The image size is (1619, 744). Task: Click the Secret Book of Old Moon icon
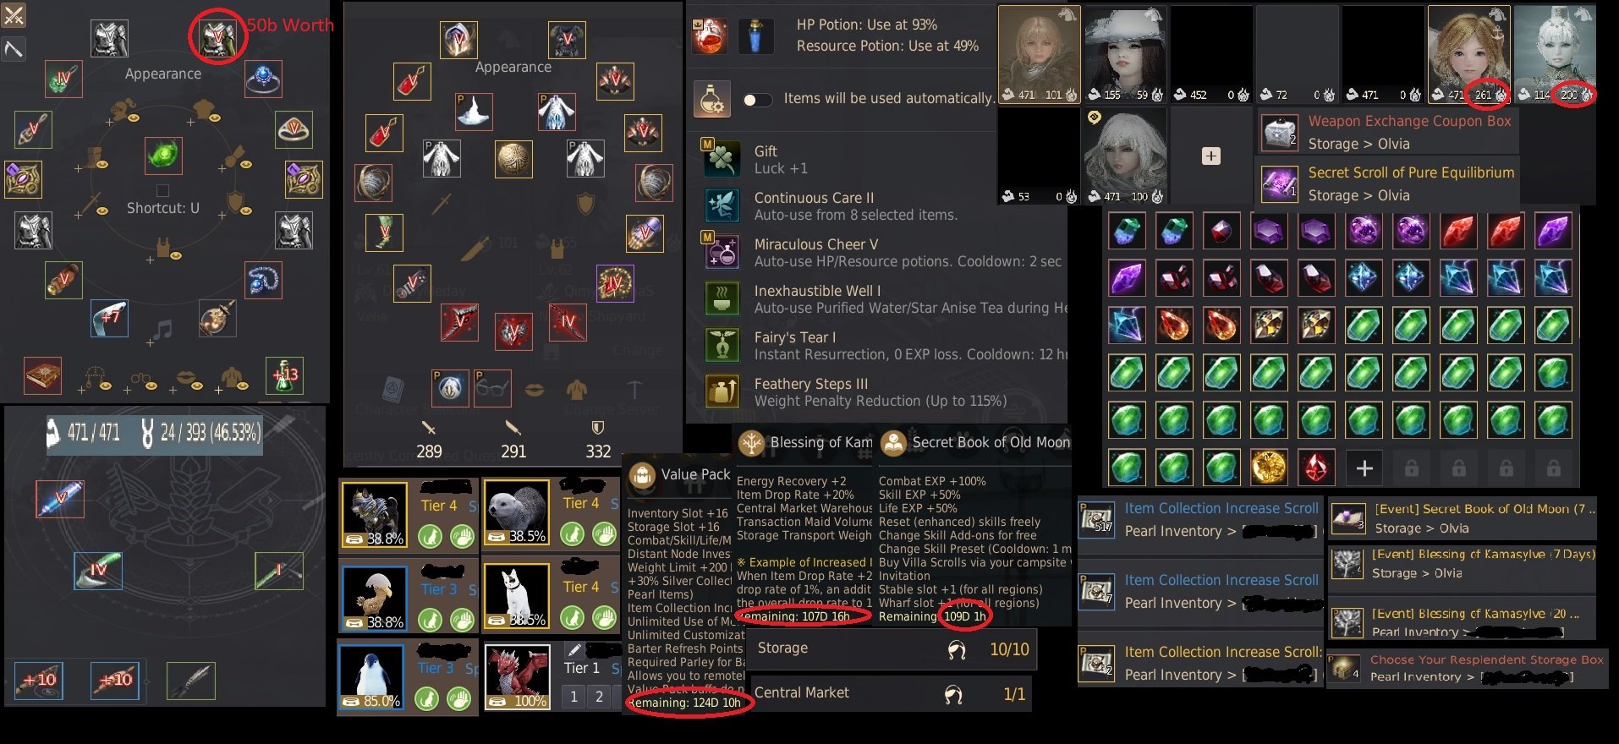click(892, 443)
